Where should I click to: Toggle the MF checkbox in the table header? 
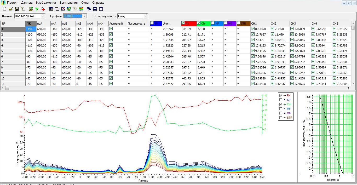pos(213,23)
